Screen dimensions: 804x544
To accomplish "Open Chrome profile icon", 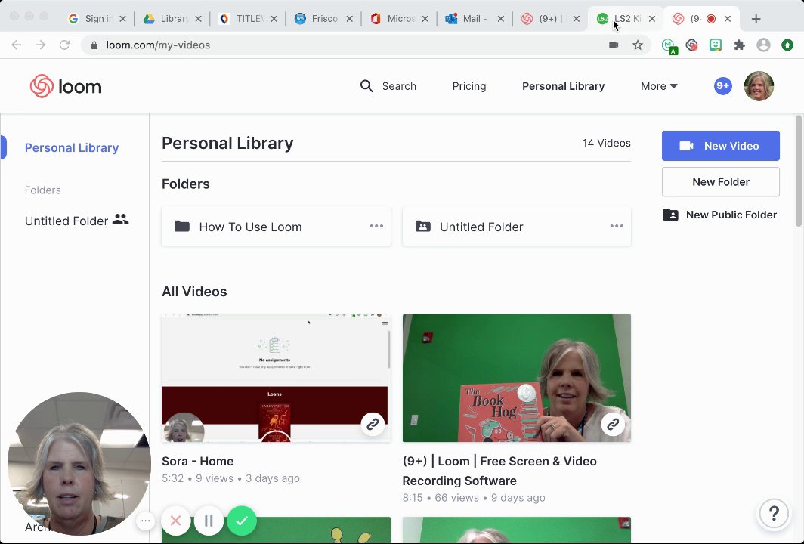I will pyautogui.click(x=763, y=45).
